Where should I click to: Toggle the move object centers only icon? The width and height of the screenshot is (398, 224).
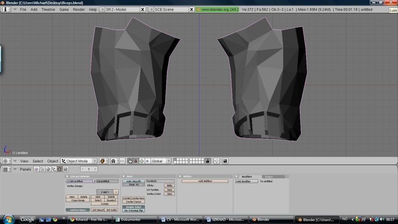[122, 161]
